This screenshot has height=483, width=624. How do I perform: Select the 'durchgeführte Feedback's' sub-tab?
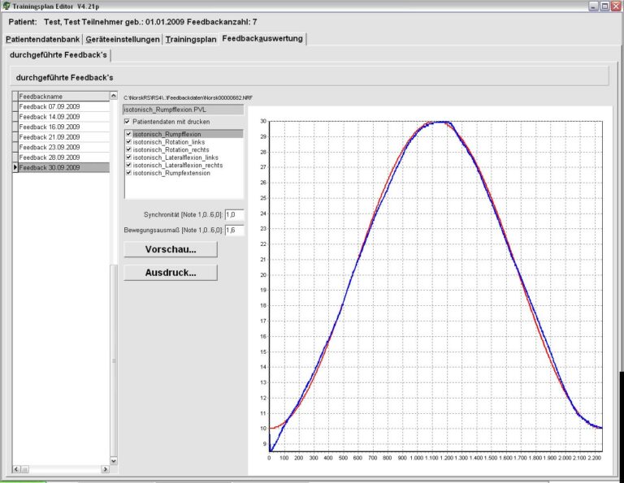pos(57,54)
